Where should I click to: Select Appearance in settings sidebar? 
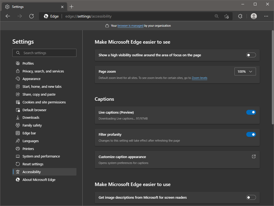[44, 79]
